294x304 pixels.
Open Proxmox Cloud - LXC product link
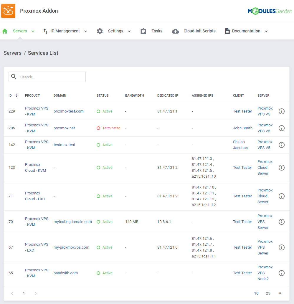pos(35,196)
